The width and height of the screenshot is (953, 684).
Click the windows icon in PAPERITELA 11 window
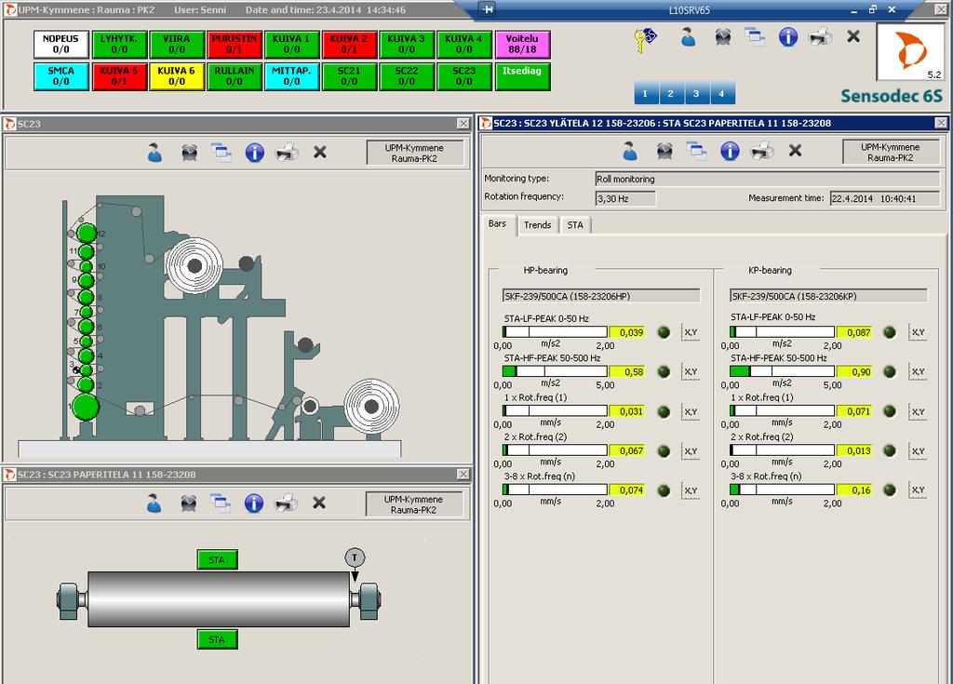coord(221,503)
